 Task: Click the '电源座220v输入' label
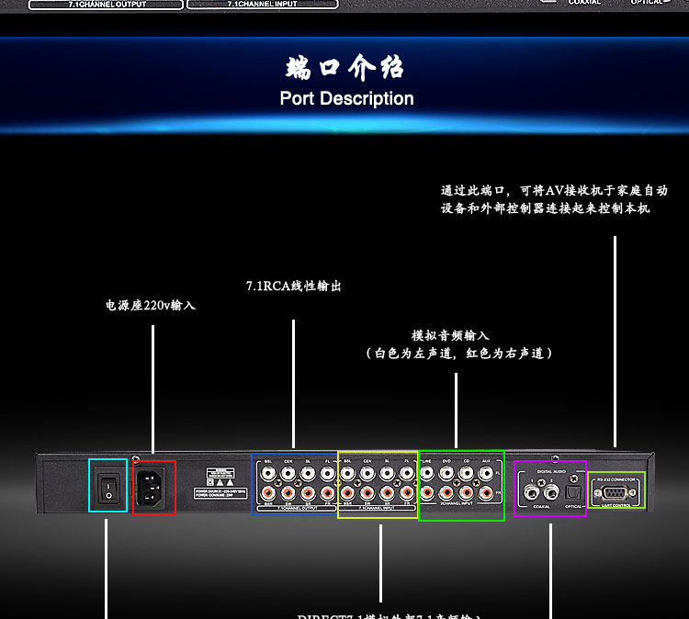coord(151,305)
